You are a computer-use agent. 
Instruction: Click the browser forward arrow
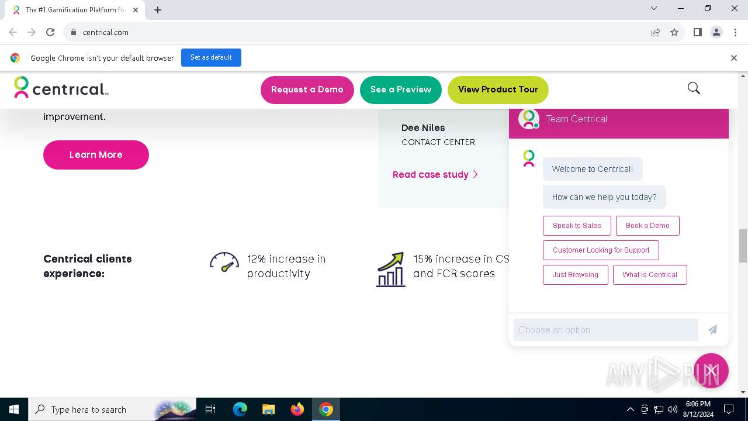point(32,32)
